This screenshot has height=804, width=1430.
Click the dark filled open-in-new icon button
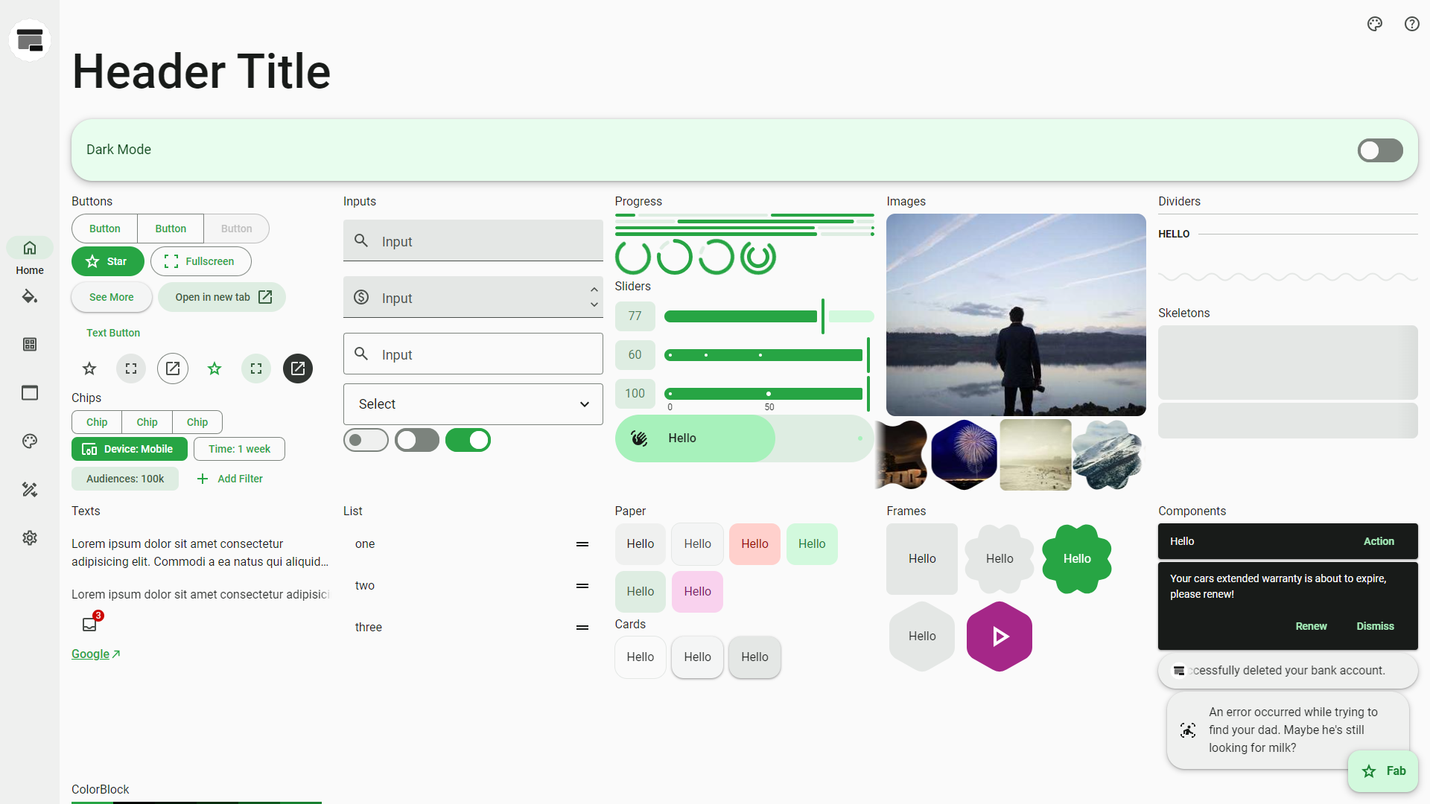coord(298,368)
